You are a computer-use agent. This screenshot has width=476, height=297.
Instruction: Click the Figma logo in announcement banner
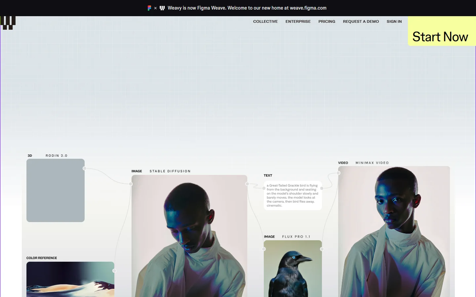[x=149, y=8]
